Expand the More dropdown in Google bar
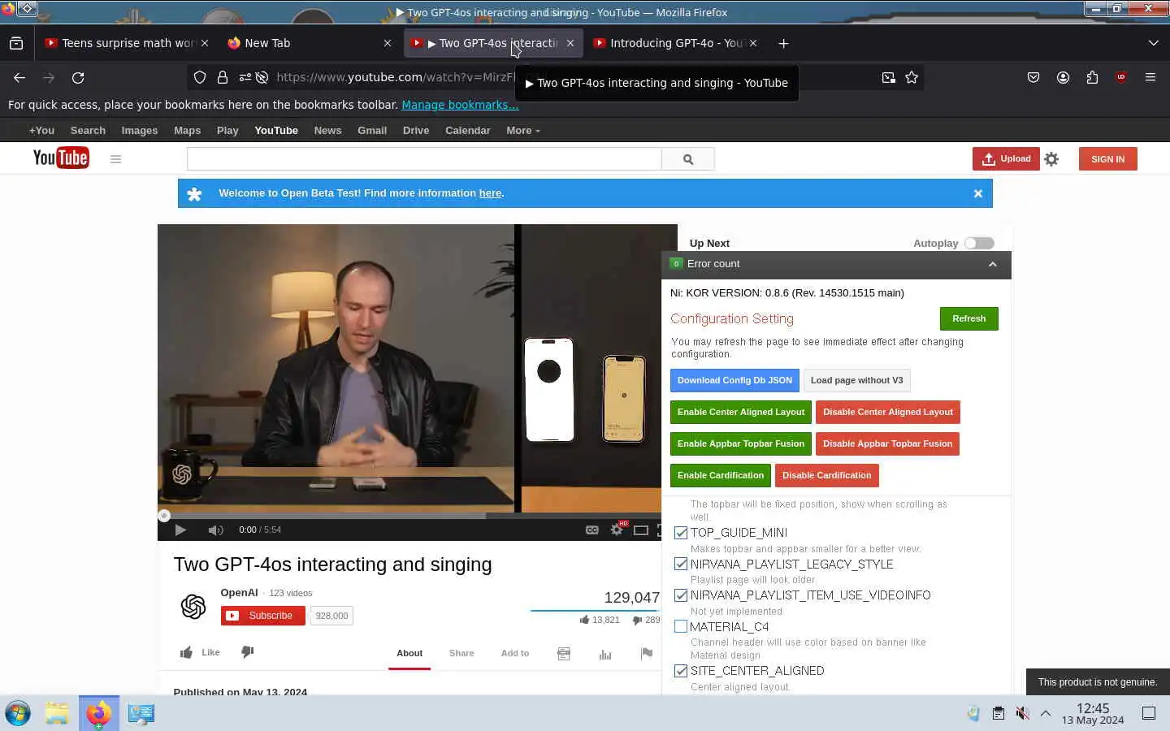Screen dimensions: 1170x731 click(x=522, y=130)
